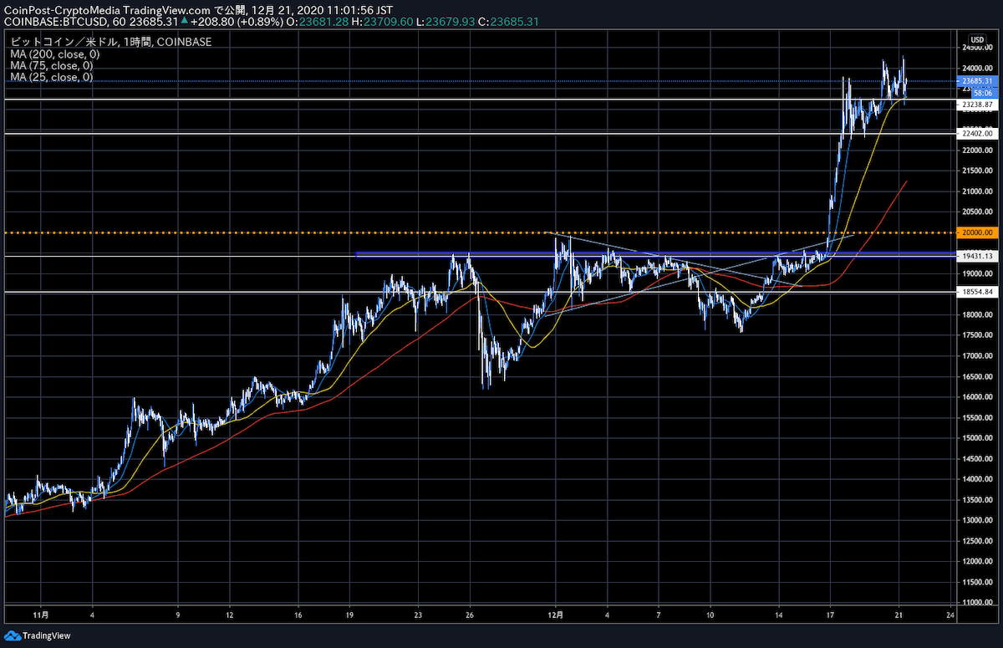Select the MA (200, close, 0) indicator

[51, 54]
